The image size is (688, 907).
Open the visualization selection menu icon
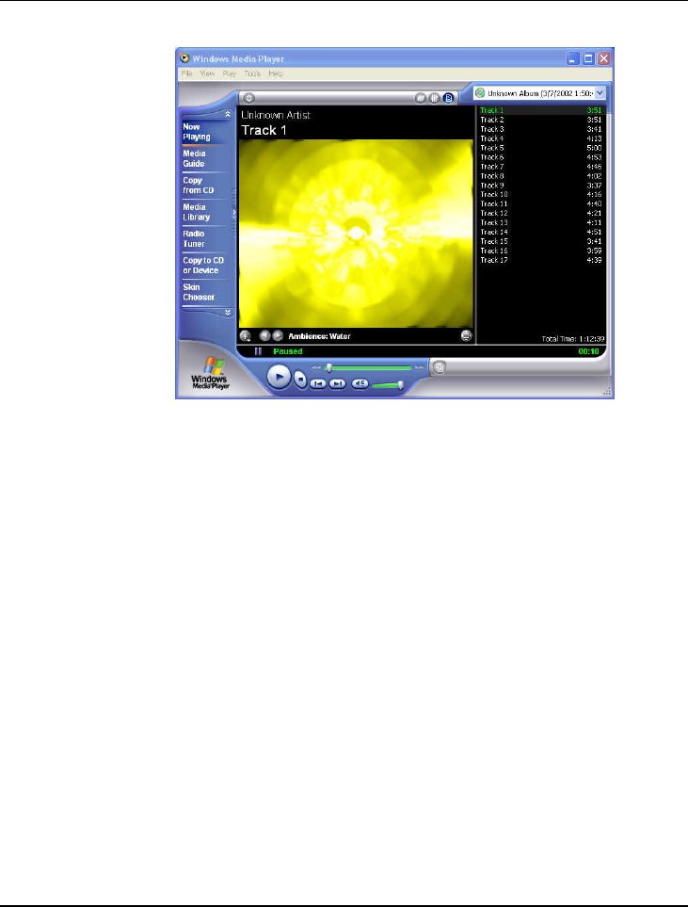point(245,335)
